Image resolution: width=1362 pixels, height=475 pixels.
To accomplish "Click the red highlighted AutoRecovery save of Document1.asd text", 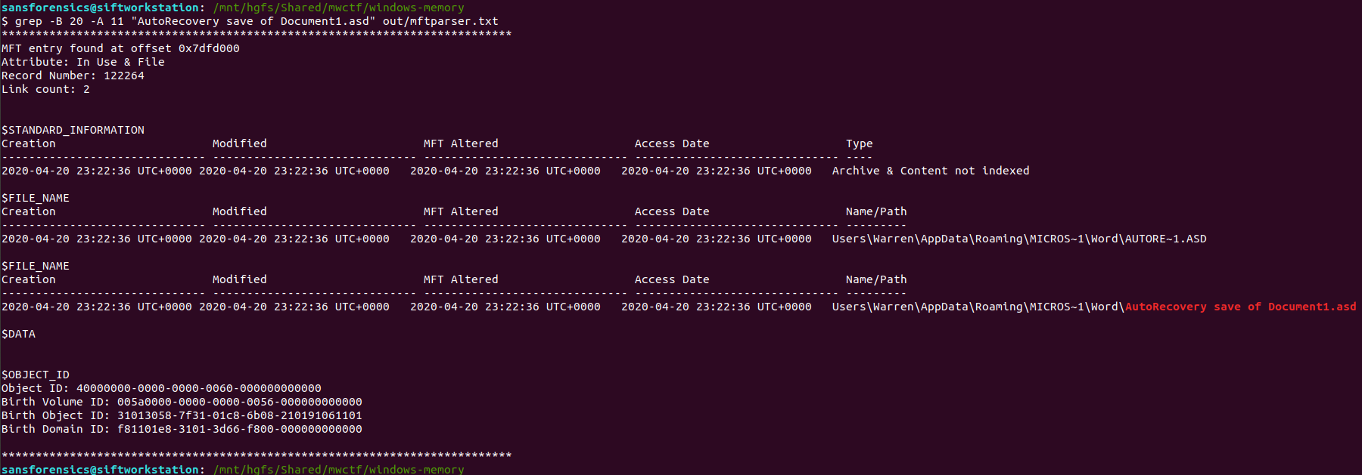I will pos(1240,307).
